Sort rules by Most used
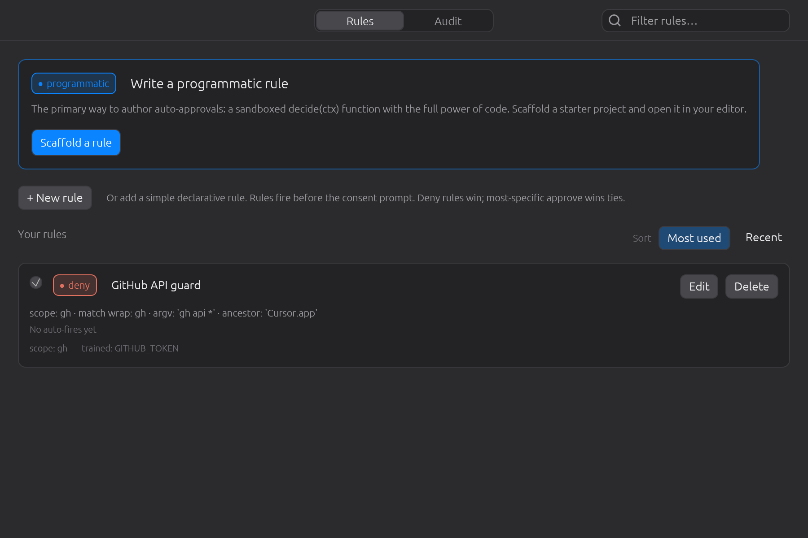Image resolution: width=808 pixels, height=538 pixels. (694, 238)
